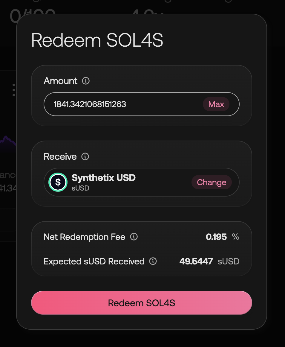The image size is (285, 347).
Task: Click the info icon next to Receive
Action: (85, 157)
